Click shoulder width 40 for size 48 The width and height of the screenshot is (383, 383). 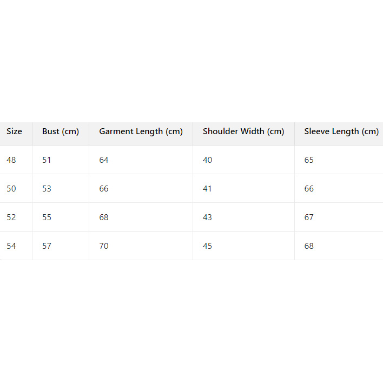pyautogui.click(x=208, y=160)
